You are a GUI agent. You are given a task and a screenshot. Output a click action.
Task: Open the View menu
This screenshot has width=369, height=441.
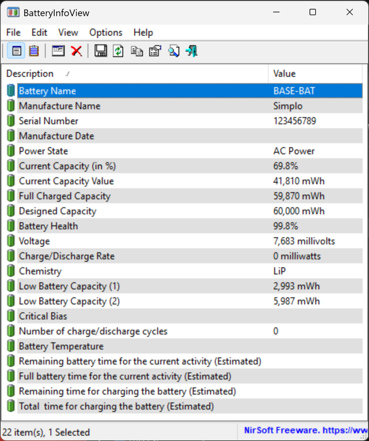[x=68, y=33]
